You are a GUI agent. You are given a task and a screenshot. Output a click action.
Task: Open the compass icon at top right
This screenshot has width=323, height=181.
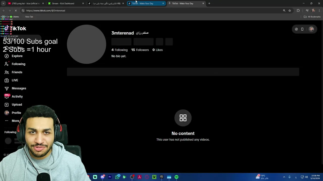tap(296, 29)
